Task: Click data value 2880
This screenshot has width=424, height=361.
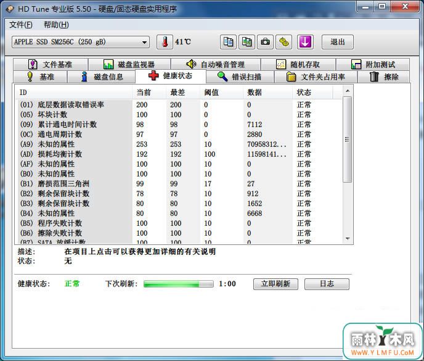Action: click(x=255, y=135)
